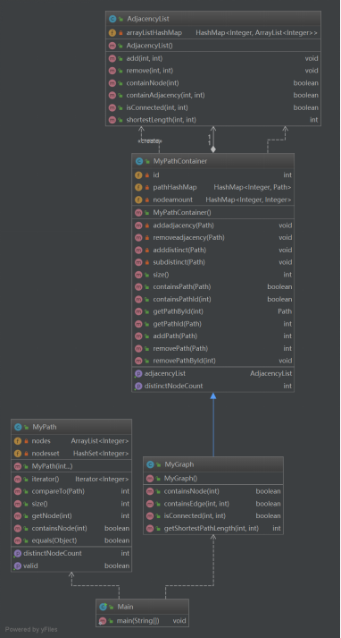Select the Main class header
The width and height of the screenshot is (341, 638).
(142, 607)
